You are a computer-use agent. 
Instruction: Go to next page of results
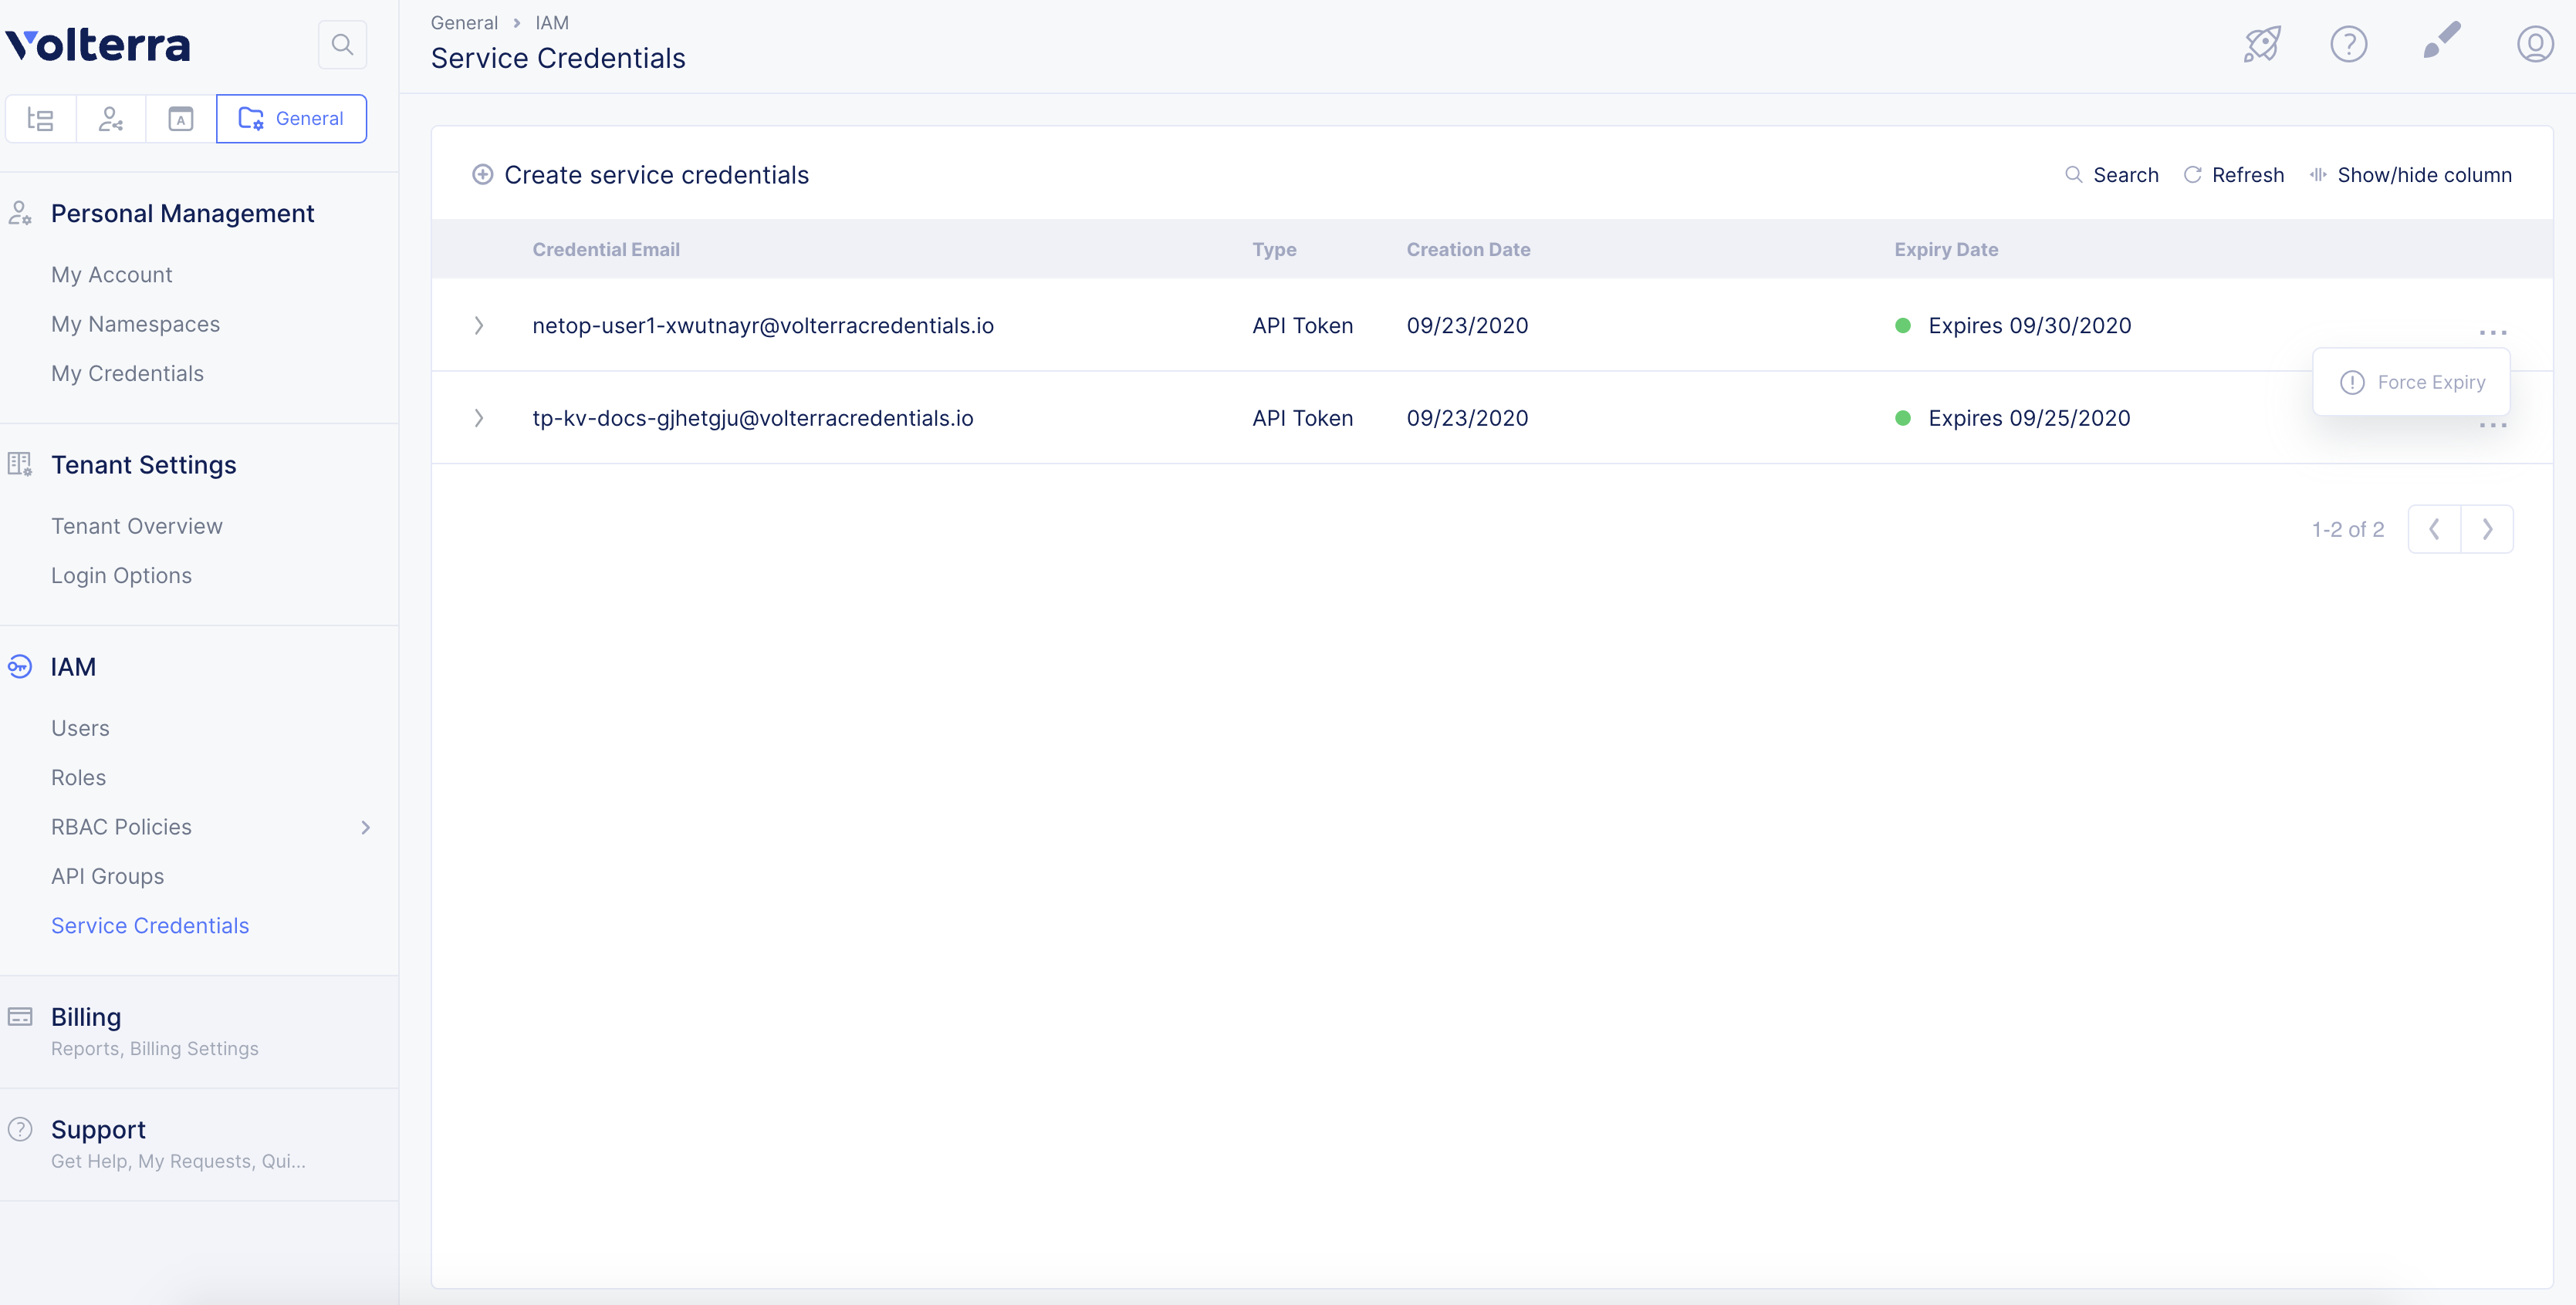click(x=2487, y=530)
